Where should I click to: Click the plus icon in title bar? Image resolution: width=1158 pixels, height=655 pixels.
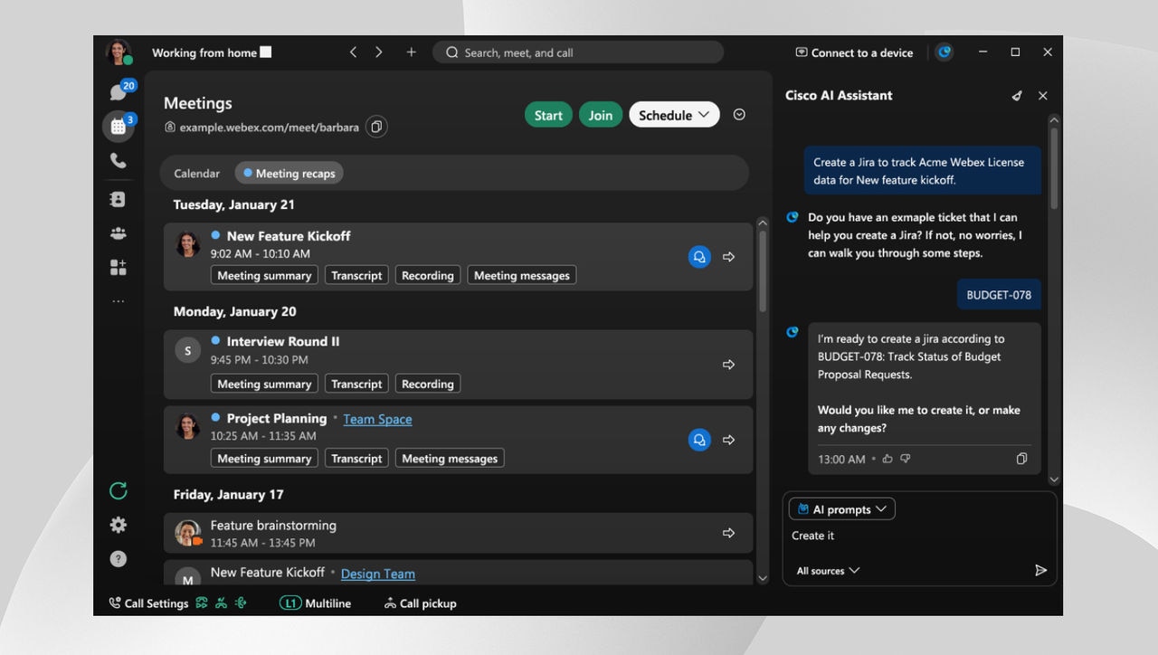(x=412, y=52)
